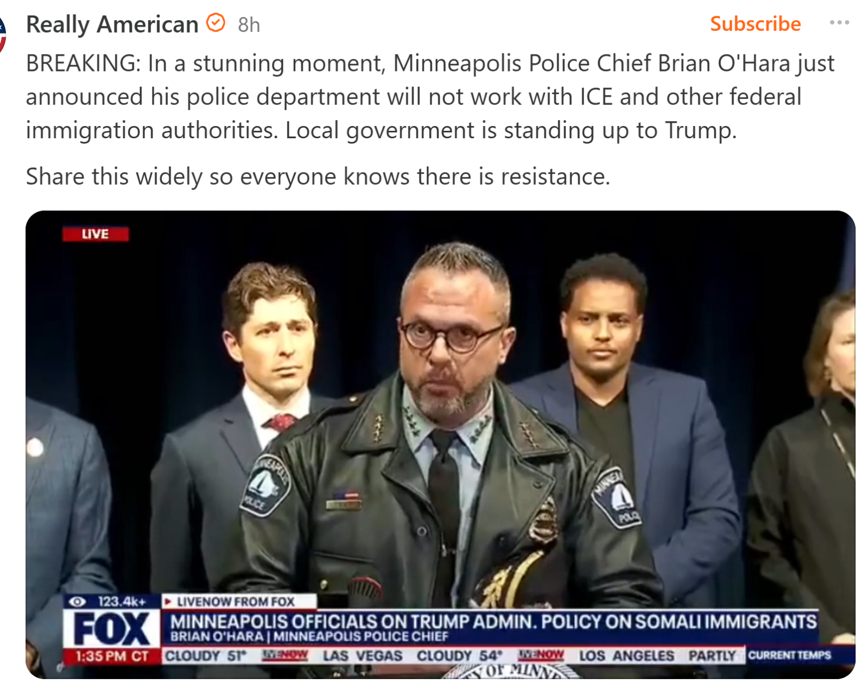This screenshot has height=686, width=862.
Task: Subscribe to Really American
Action: (x=755, y=24)
